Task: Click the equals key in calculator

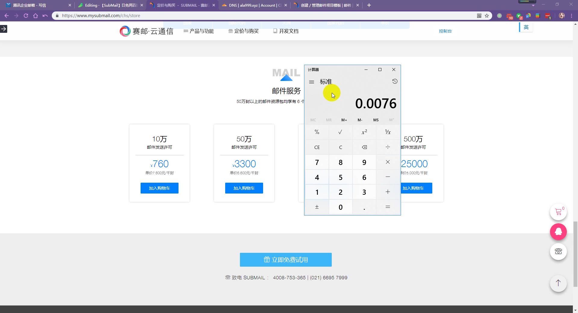Action: click(388, 207)
